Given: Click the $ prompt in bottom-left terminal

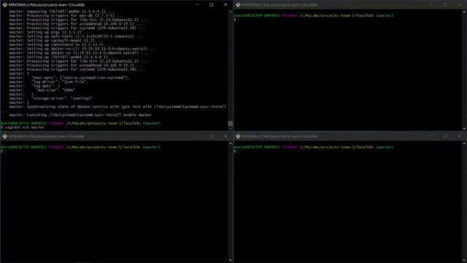Looking at the screenshot, I should click(x=1, y=151).
